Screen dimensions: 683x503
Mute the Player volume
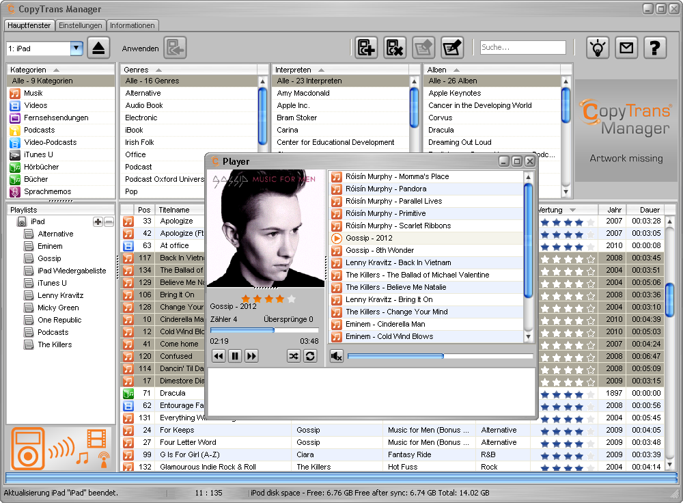tap(337, 356)
